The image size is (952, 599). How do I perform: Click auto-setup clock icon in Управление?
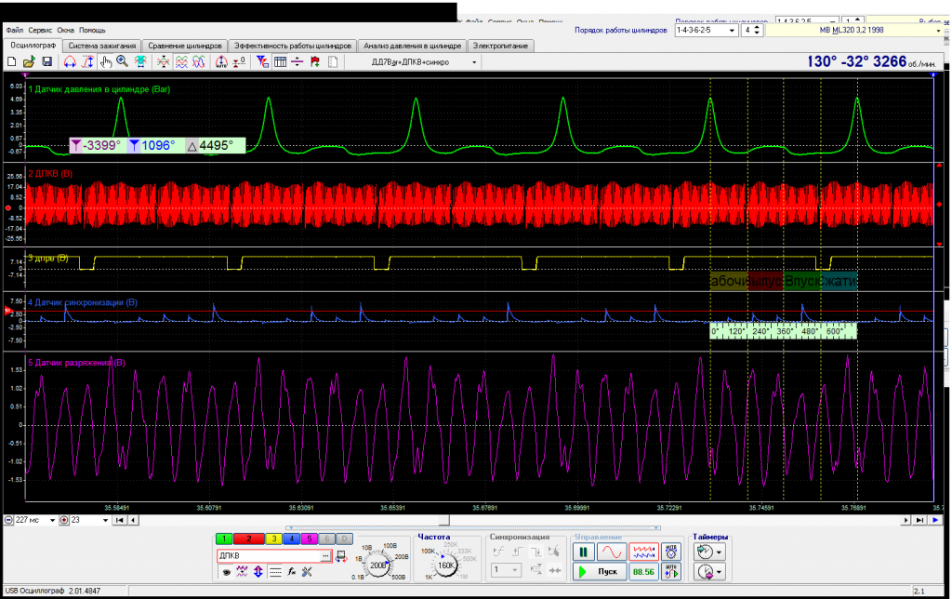coord(671,552)
